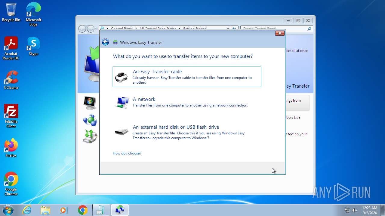The width and height of the screenshot is (385, 216).
Task: Choose the network computers icon
Action: point(122,102)
